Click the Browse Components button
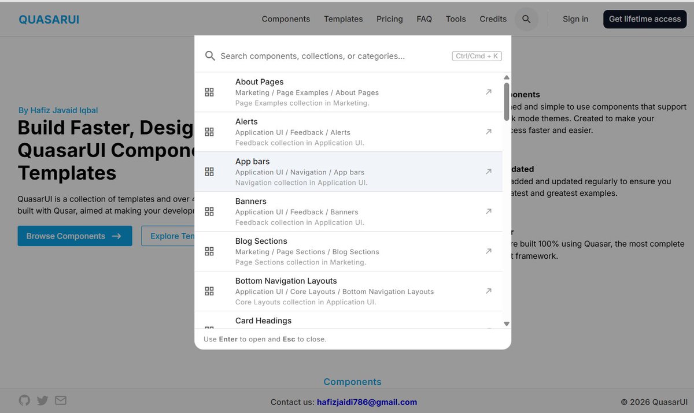Viewport: 694px width, 413px height. [x=75, y=236]
